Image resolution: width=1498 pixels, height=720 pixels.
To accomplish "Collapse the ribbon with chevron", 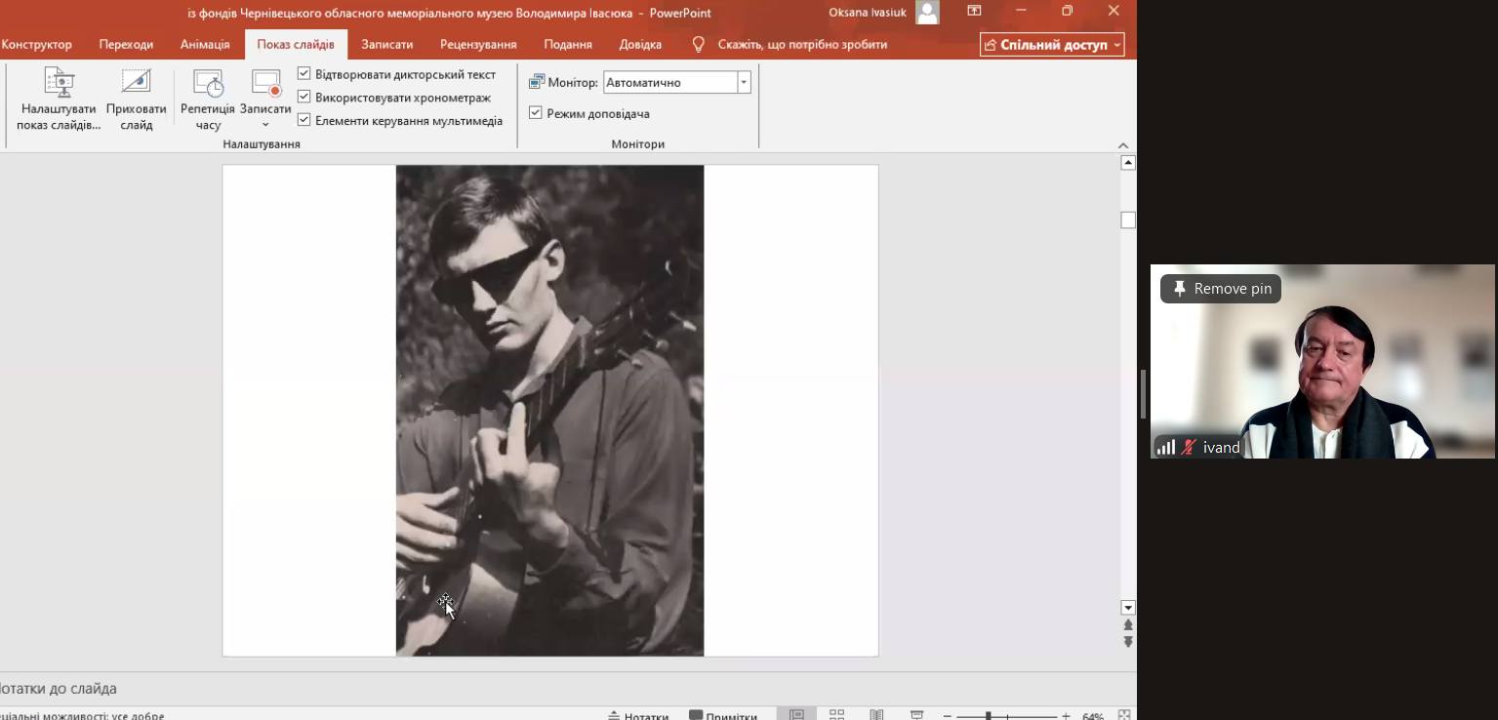I will pyautogui.click(x=1123, y=144).
